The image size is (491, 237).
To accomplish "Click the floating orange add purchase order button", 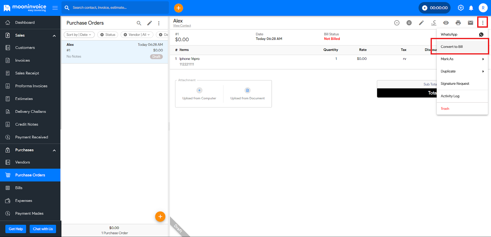I will pyautogui.click(x=160, y=216).
